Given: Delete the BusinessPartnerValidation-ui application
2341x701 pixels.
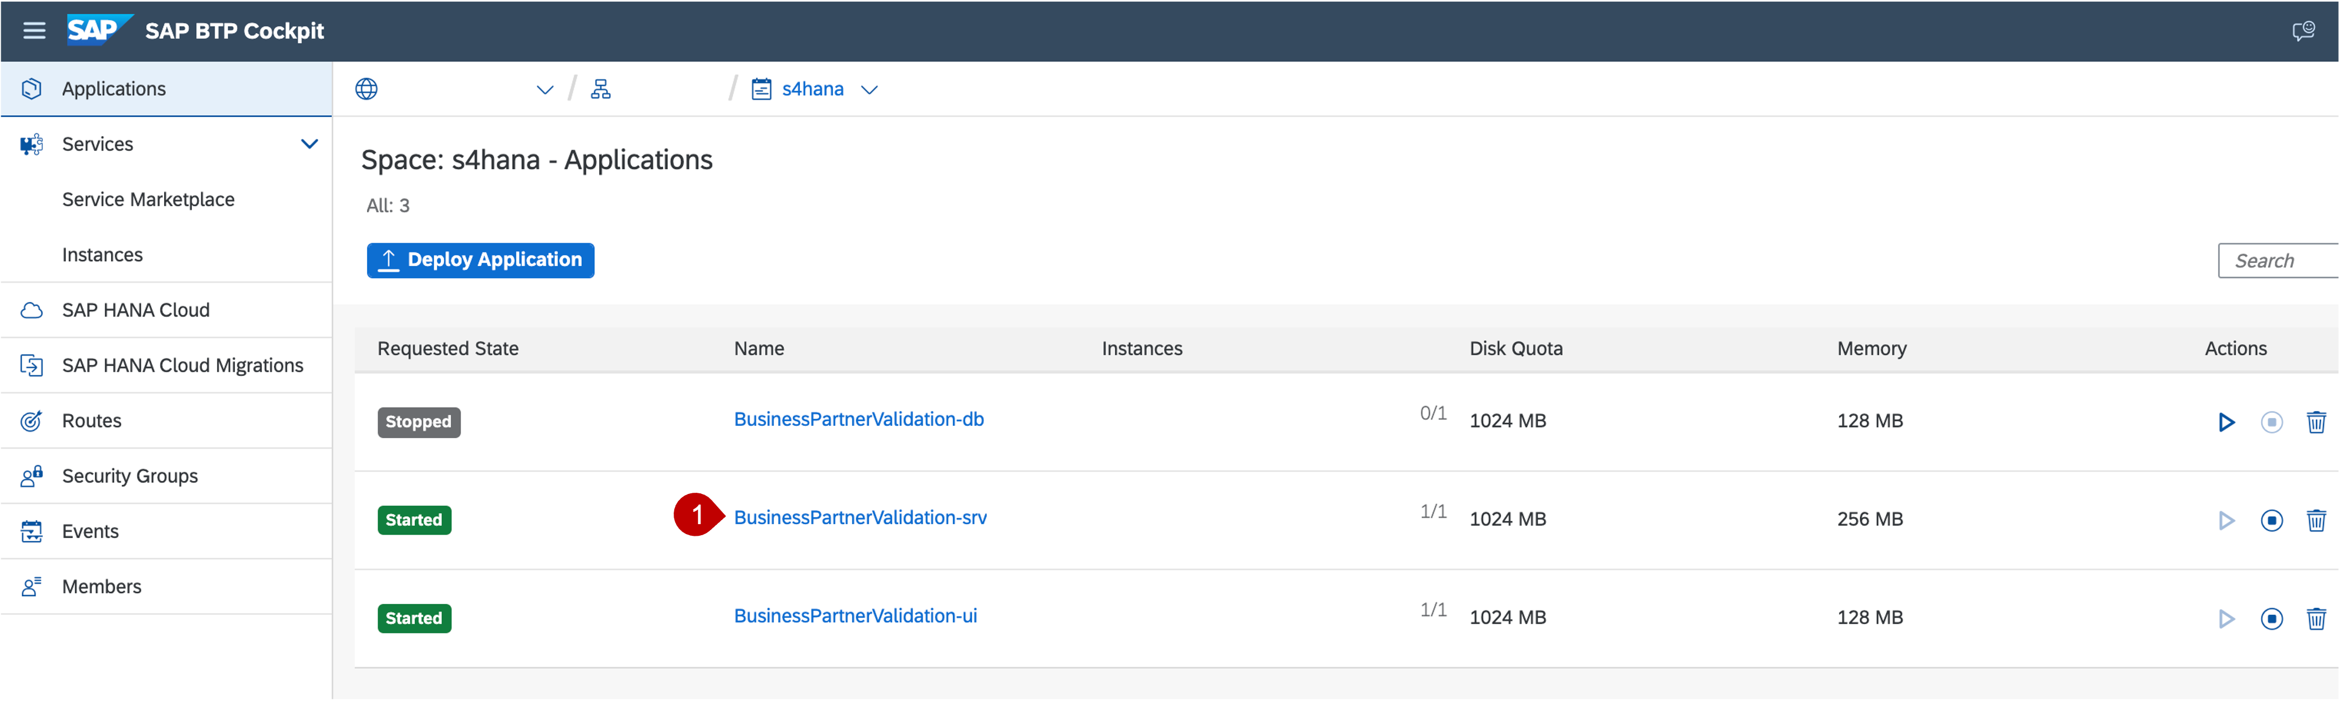Looking at the screenshot, I should pyautogui.click(x=2315, y=618).
